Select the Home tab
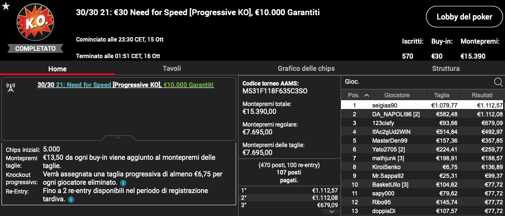The height and width of the screenshot is (216, 505). (57, 69)
